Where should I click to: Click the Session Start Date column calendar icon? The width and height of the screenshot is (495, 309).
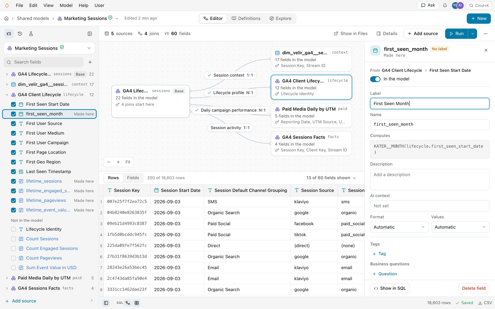[156, 190]
